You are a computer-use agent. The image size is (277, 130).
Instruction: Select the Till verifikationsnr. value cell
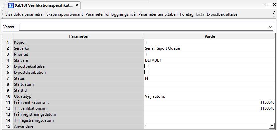point(210,108)
